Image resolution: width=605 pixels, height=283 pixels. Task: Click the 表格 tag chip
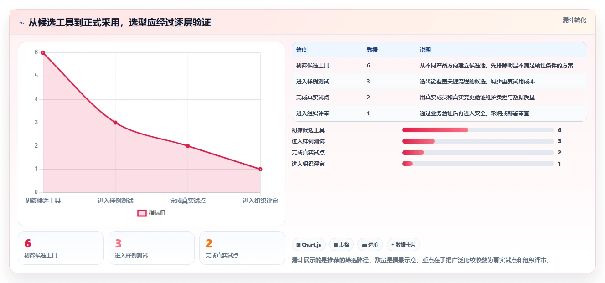coord(341,245)
